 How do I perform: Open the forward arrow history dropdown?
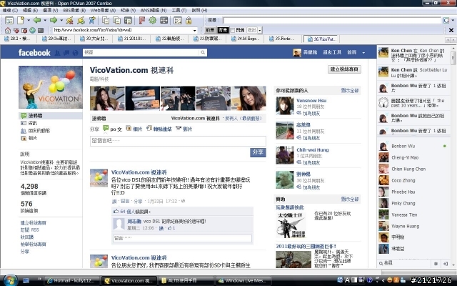coord(61,21)
